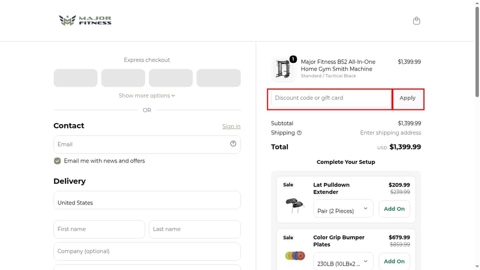The height and width of the screenshot is (270, 480).
Task: Click the Shipping info question icon
Action: click(x=299, y=132)
